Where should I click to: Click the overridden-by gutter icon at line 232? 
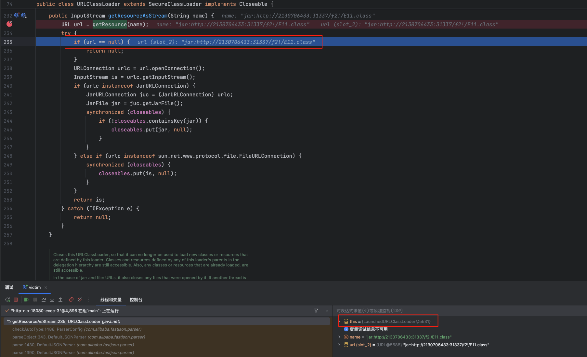(24, 15)
